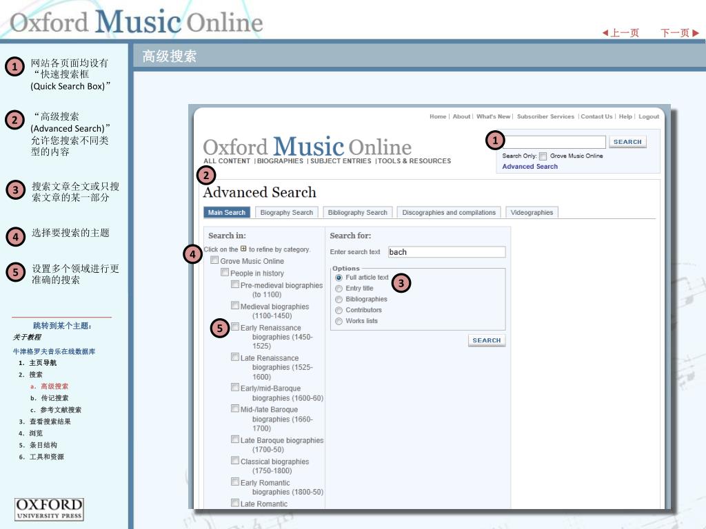Click the Oxford Music Online logo in screenshot

(x=307, y=147)
